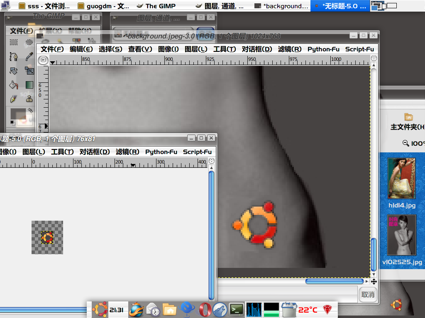This screenshot has height=318, width=425.
Task: Click the navigation cross icon in background.jpeg window
Action: click(374, 282)
